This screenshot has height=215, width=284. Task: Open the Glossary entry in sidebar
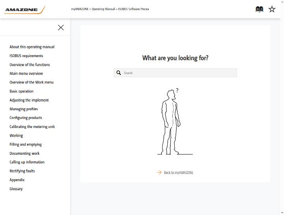pos(16,189)
